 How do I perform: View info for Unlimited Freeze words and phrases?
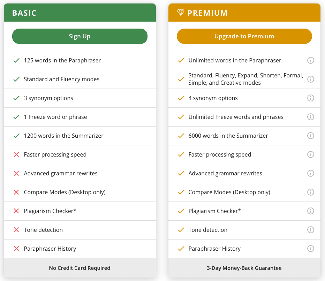coord(310,117)
